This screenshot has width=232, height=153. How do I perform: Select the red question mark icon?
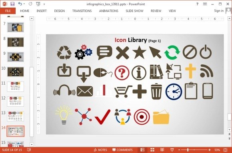tap(122, 73)
